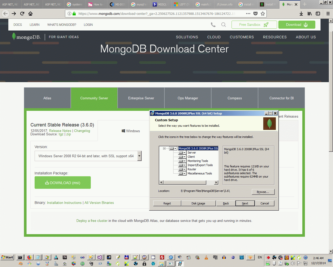Collapse the MongoDB 3.6.0 feature tree
333x267 pixels.
tap(164, 148)
